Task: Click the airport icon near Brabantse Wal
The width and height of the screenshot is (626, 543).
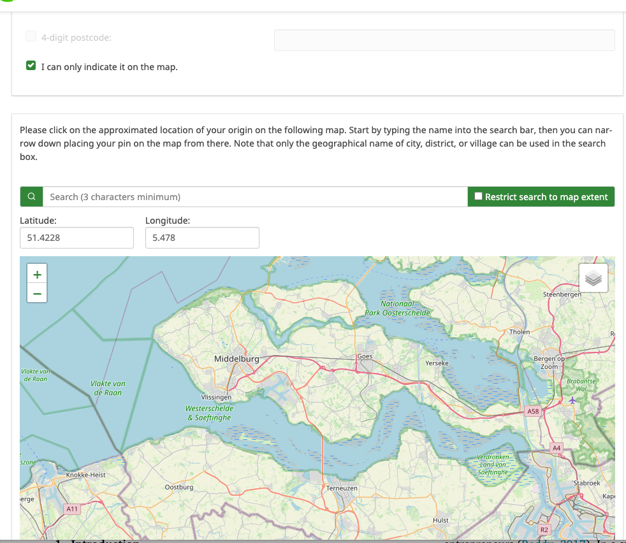Action: click(x=572, y=400)
